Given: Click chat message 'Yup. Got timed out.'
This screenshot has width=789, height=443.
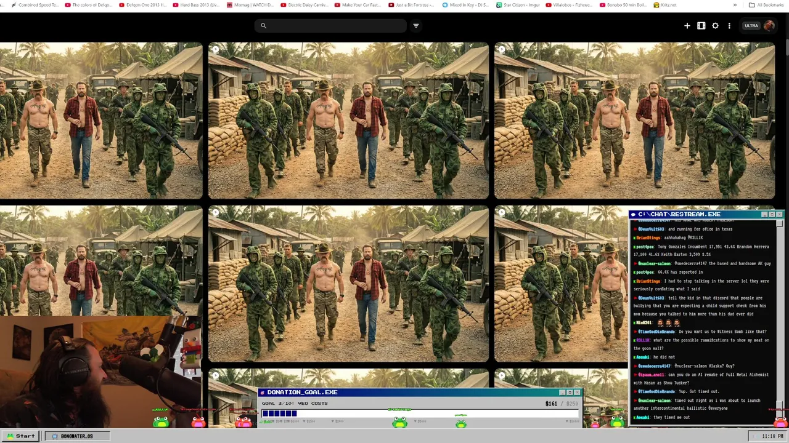Looking at the screenshot, I should [698, 391].
